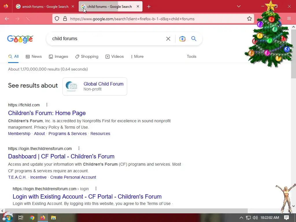The image size is (296, 222).
Task: Open the About sitelink
Action: 39,134
